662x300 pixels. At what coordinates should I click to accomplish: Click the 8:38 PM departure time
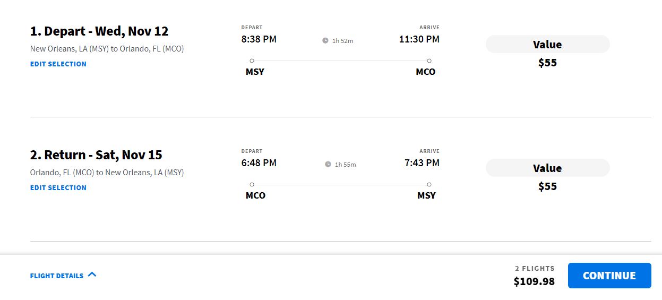pyautogui.click(x=259, y=39)
